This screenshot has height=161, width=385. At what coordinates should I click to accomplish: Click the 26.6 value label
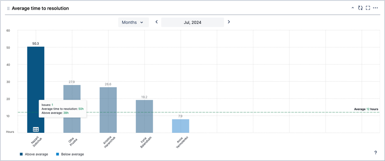point(108,84)
